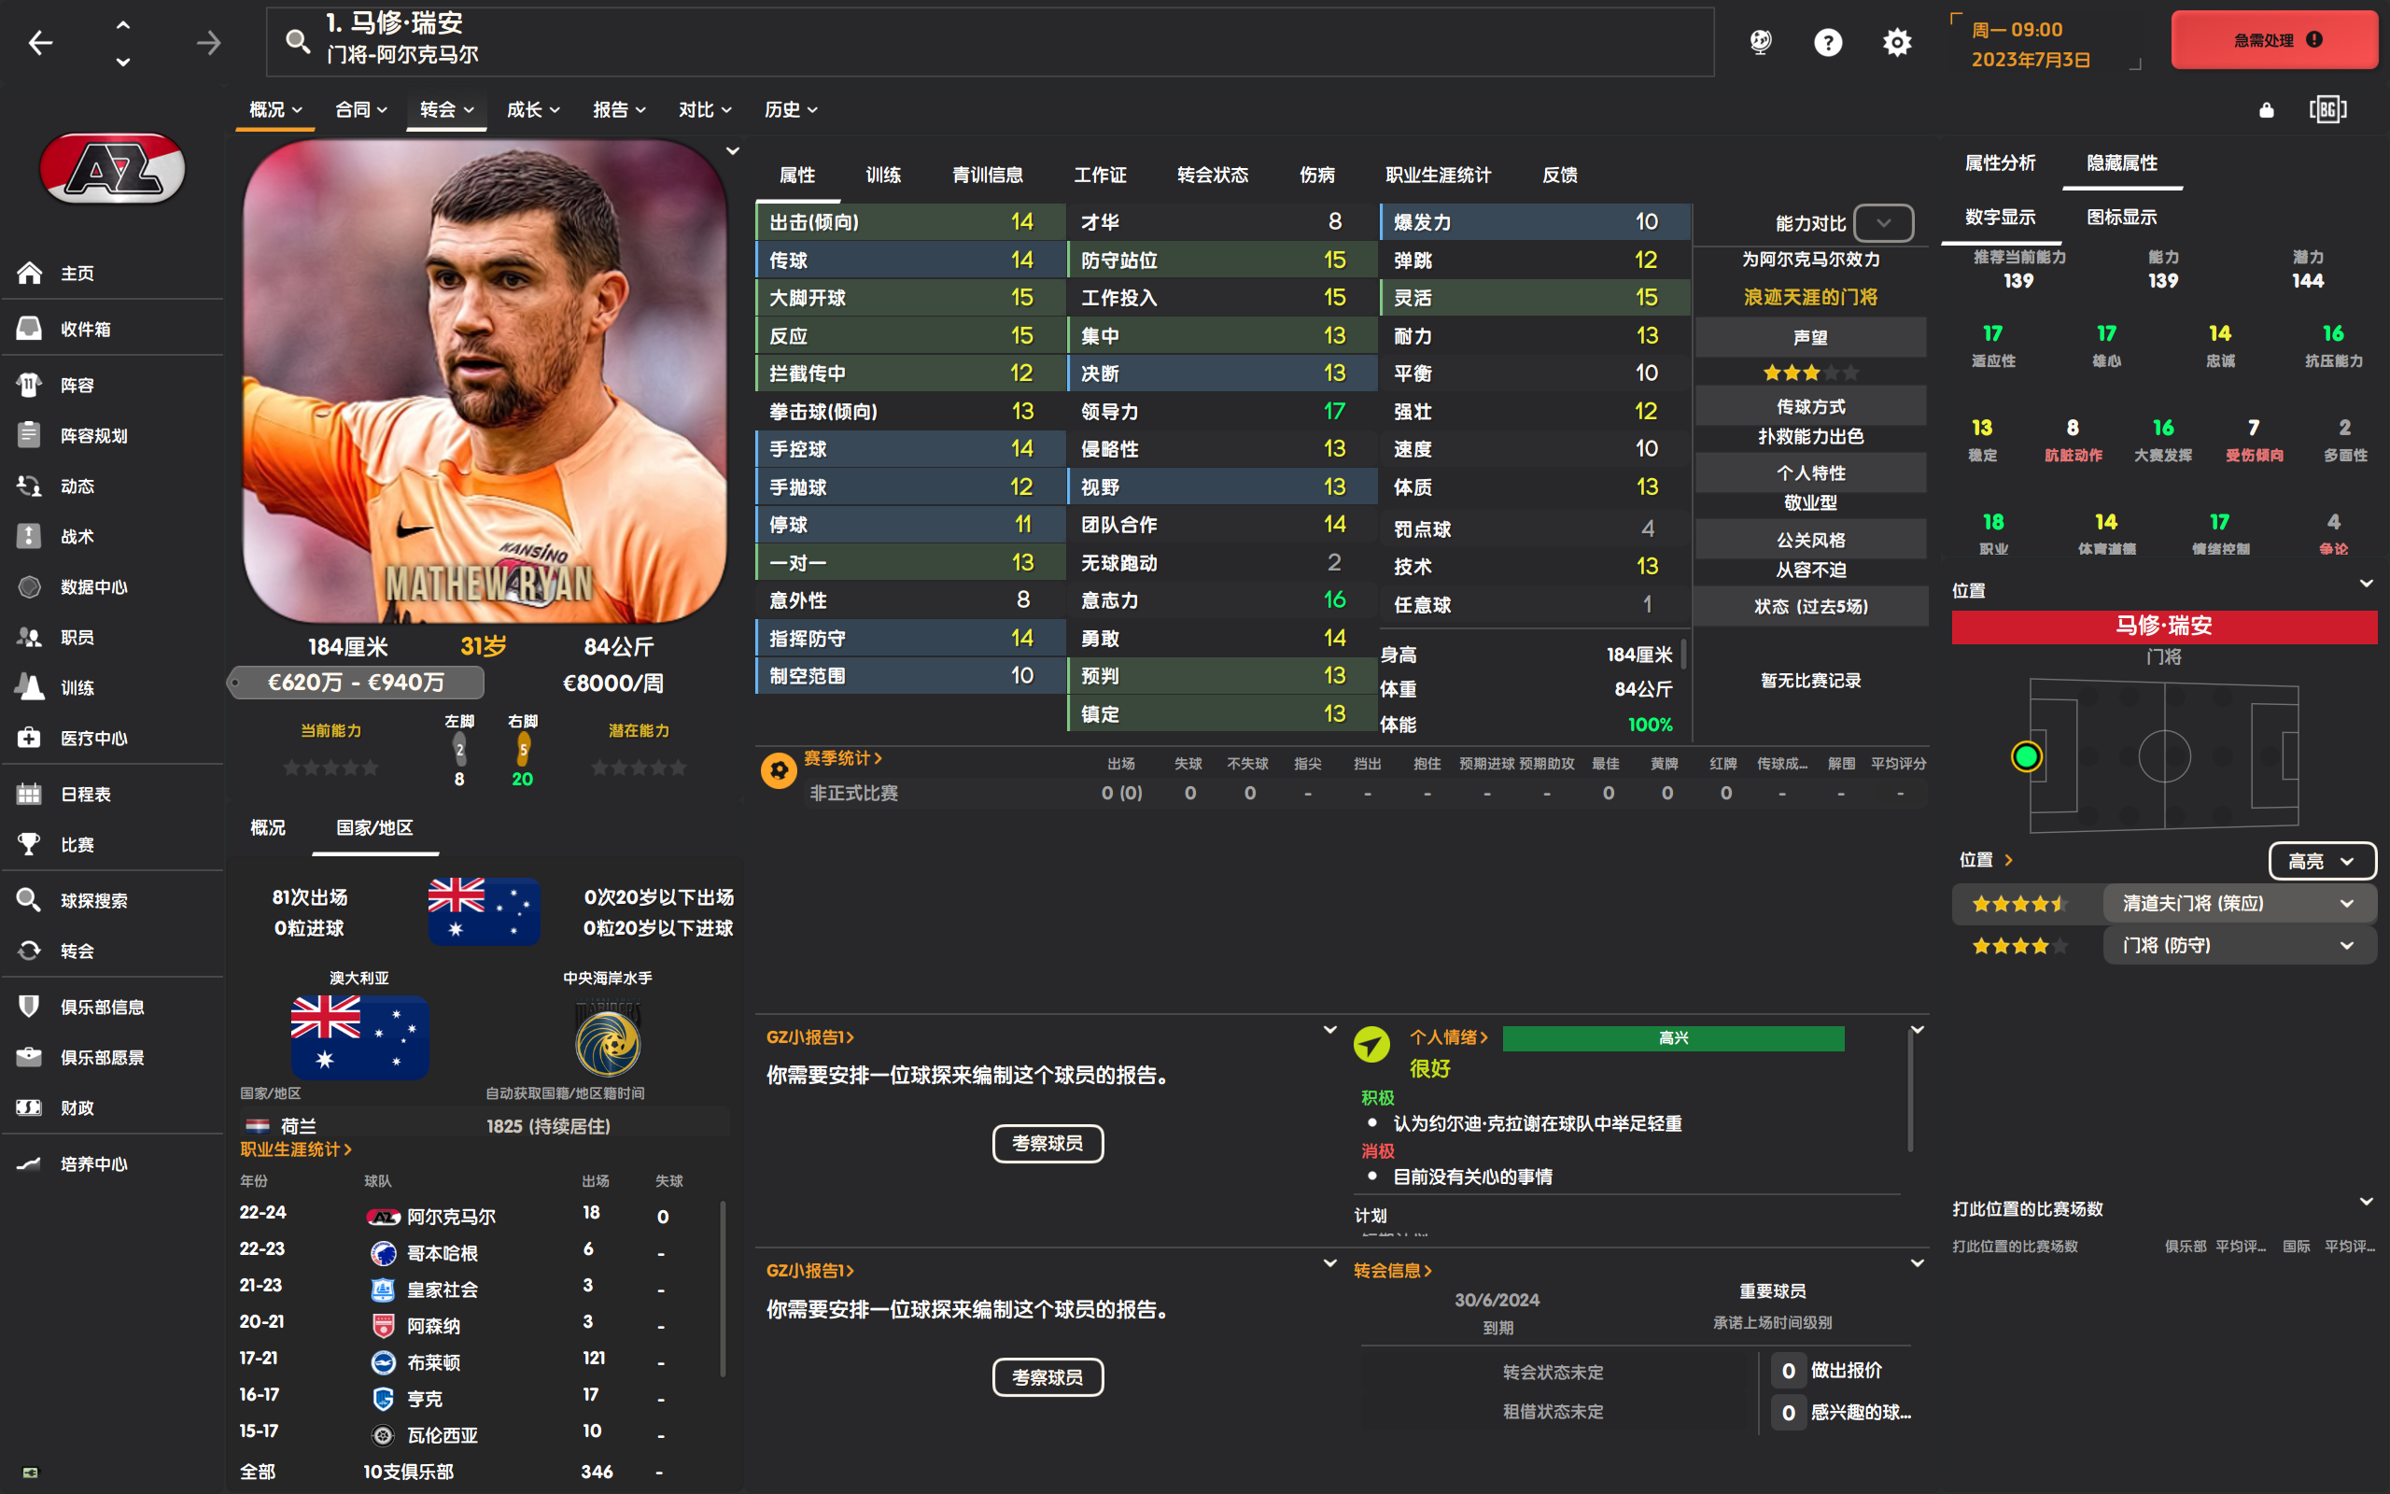
Task: Click the AZ Alkmaar club badge
Action: (x=113, y=169)
